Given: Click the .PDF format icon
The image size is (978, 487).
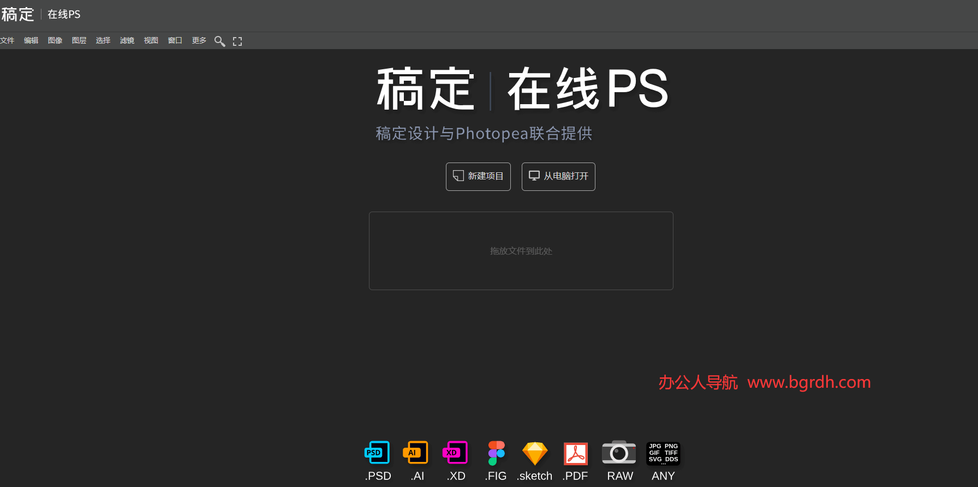Looking at the screenshot, I should pos(576,454).
